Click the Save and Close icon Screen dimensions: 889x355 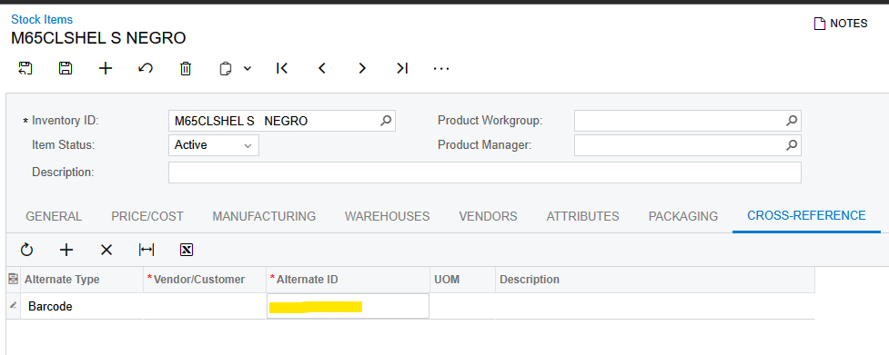point(25,68)
